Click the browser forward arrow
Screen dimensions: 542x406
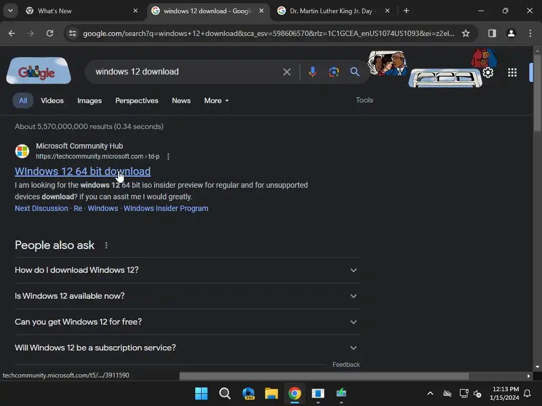tap(30, 33)
